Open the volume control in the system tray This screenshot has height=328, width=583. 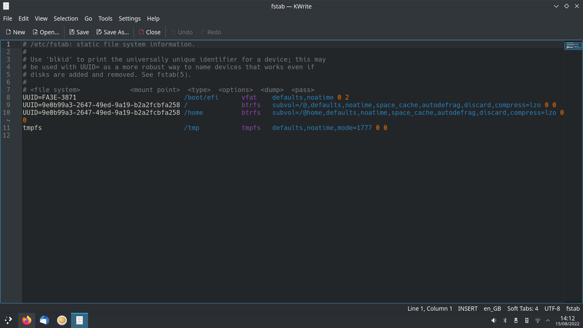click(494, 321)
